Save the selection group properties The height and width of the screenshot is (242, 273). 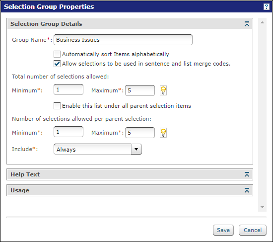tap(223, 230)
